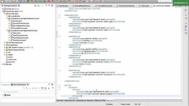
Task: Click the red stop icon in top toolbar
Action: pos(48,1)
